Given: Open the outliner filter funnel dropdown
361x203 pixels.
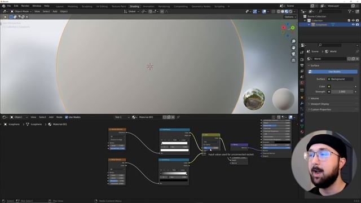Looking at the screenshot, I should click(x=350, y=11).
